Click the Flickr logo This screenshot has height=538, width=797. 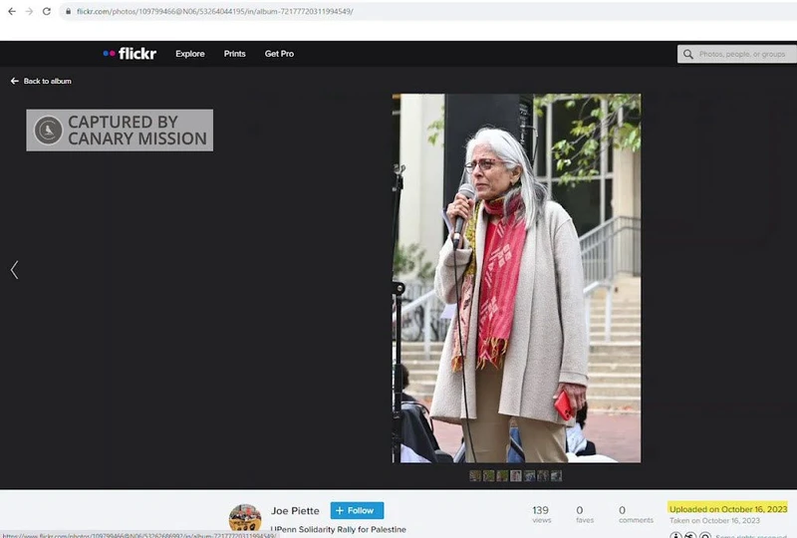coord(130,54)
